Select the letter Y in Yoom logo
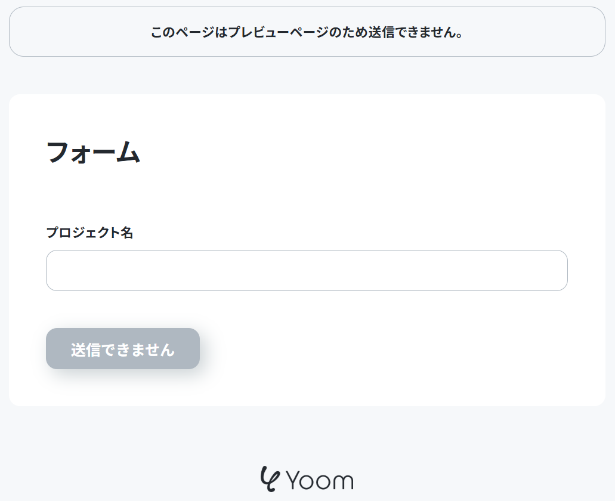Viewport: 615px width, 501px height. pyautogui.click(x=293, y=480)
